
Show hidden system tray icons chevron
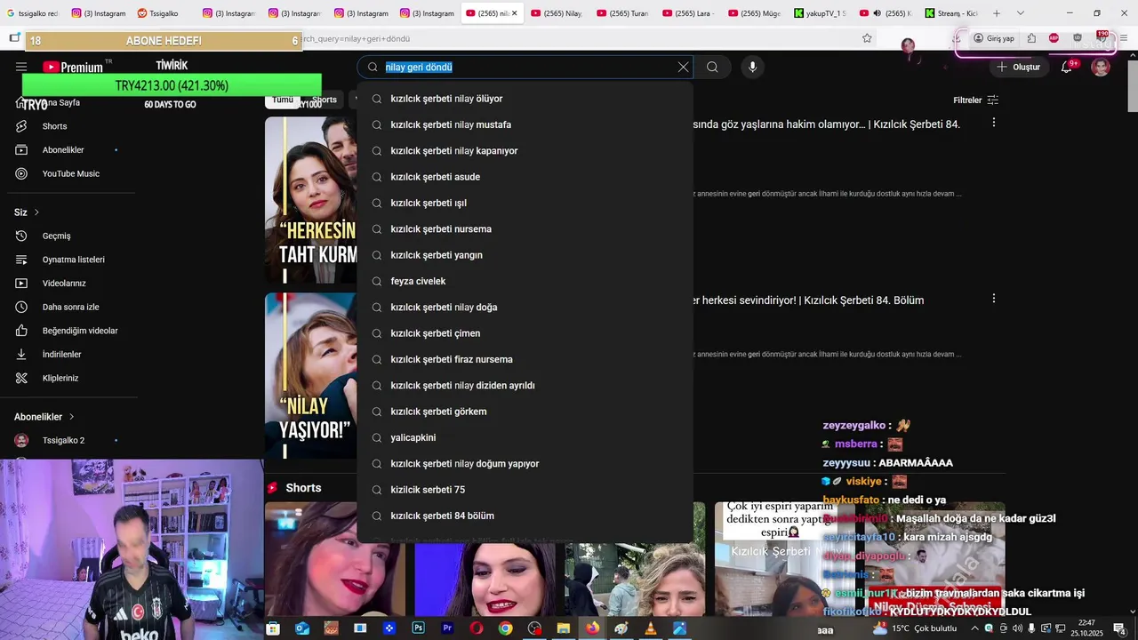pos(974,628)
